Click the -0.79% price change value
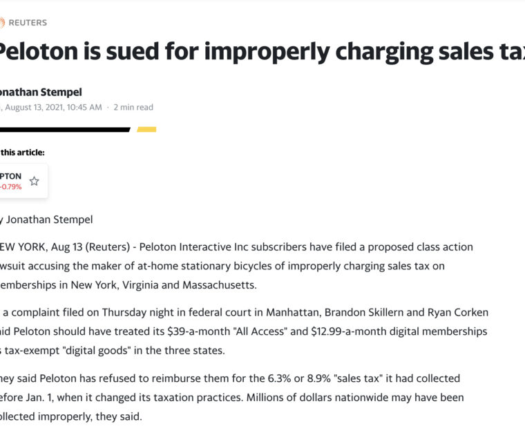Screen dimensions: 525x435 tap(11, 186)
